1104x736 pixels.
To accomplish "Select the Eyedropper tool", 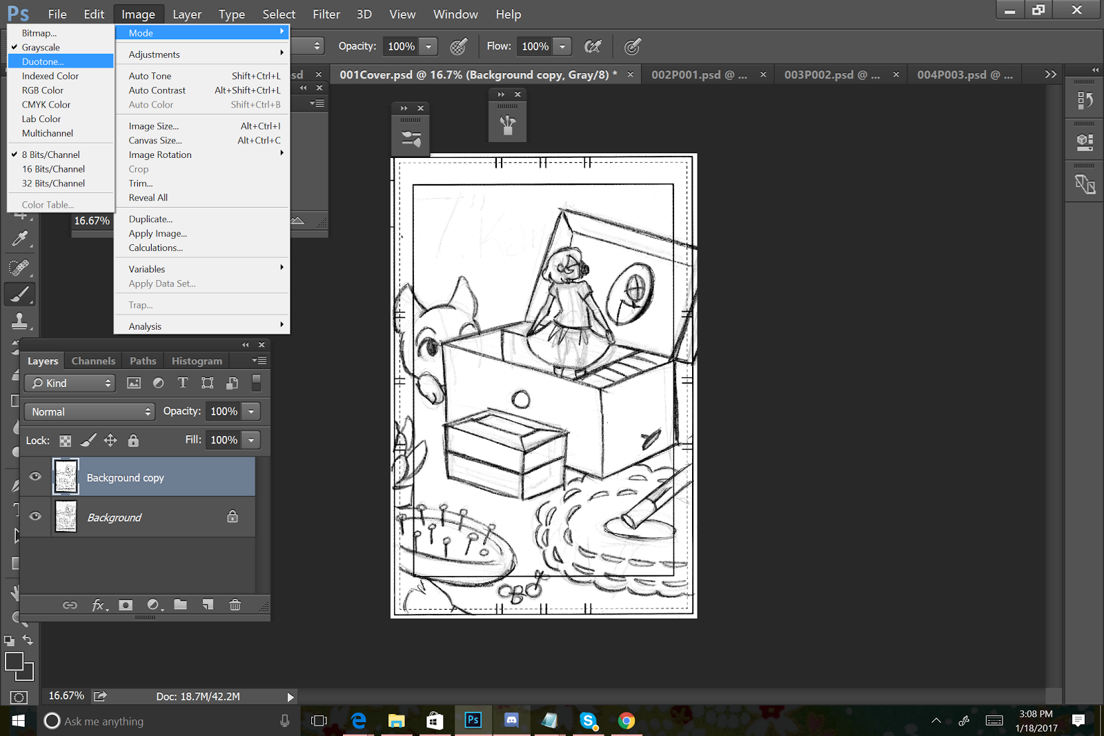I will (20, 239).
